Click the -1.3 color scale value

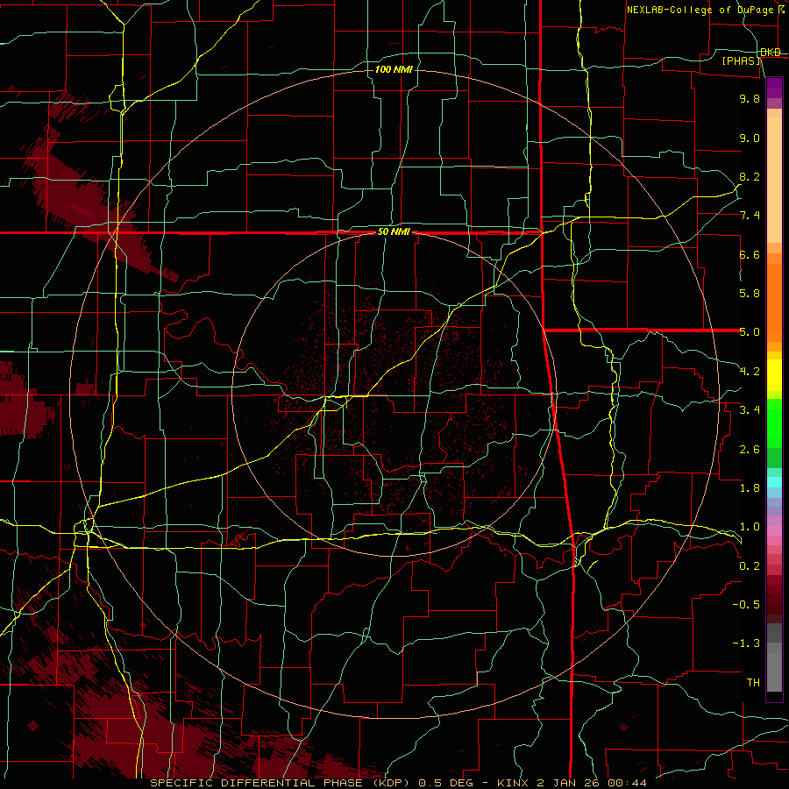click(x=746, y=643)
